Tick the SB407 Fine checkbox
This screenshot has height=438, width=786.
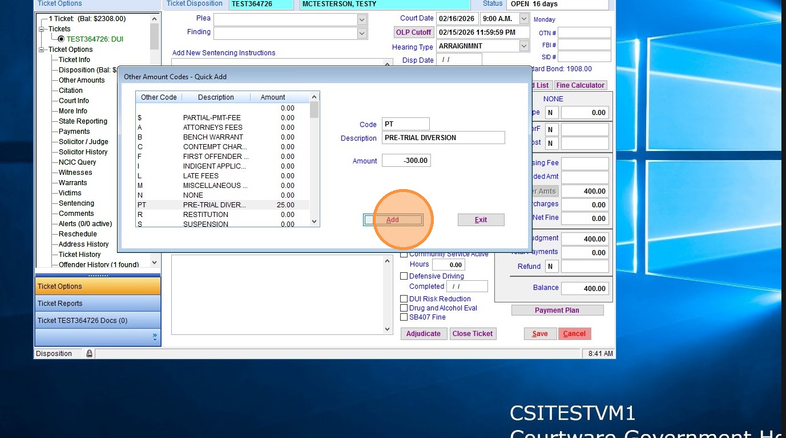point(404,317)
